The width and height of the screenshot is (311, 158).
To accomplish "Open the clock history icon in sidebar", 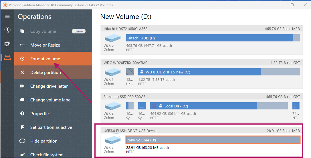I will click(x=7, y=30).
